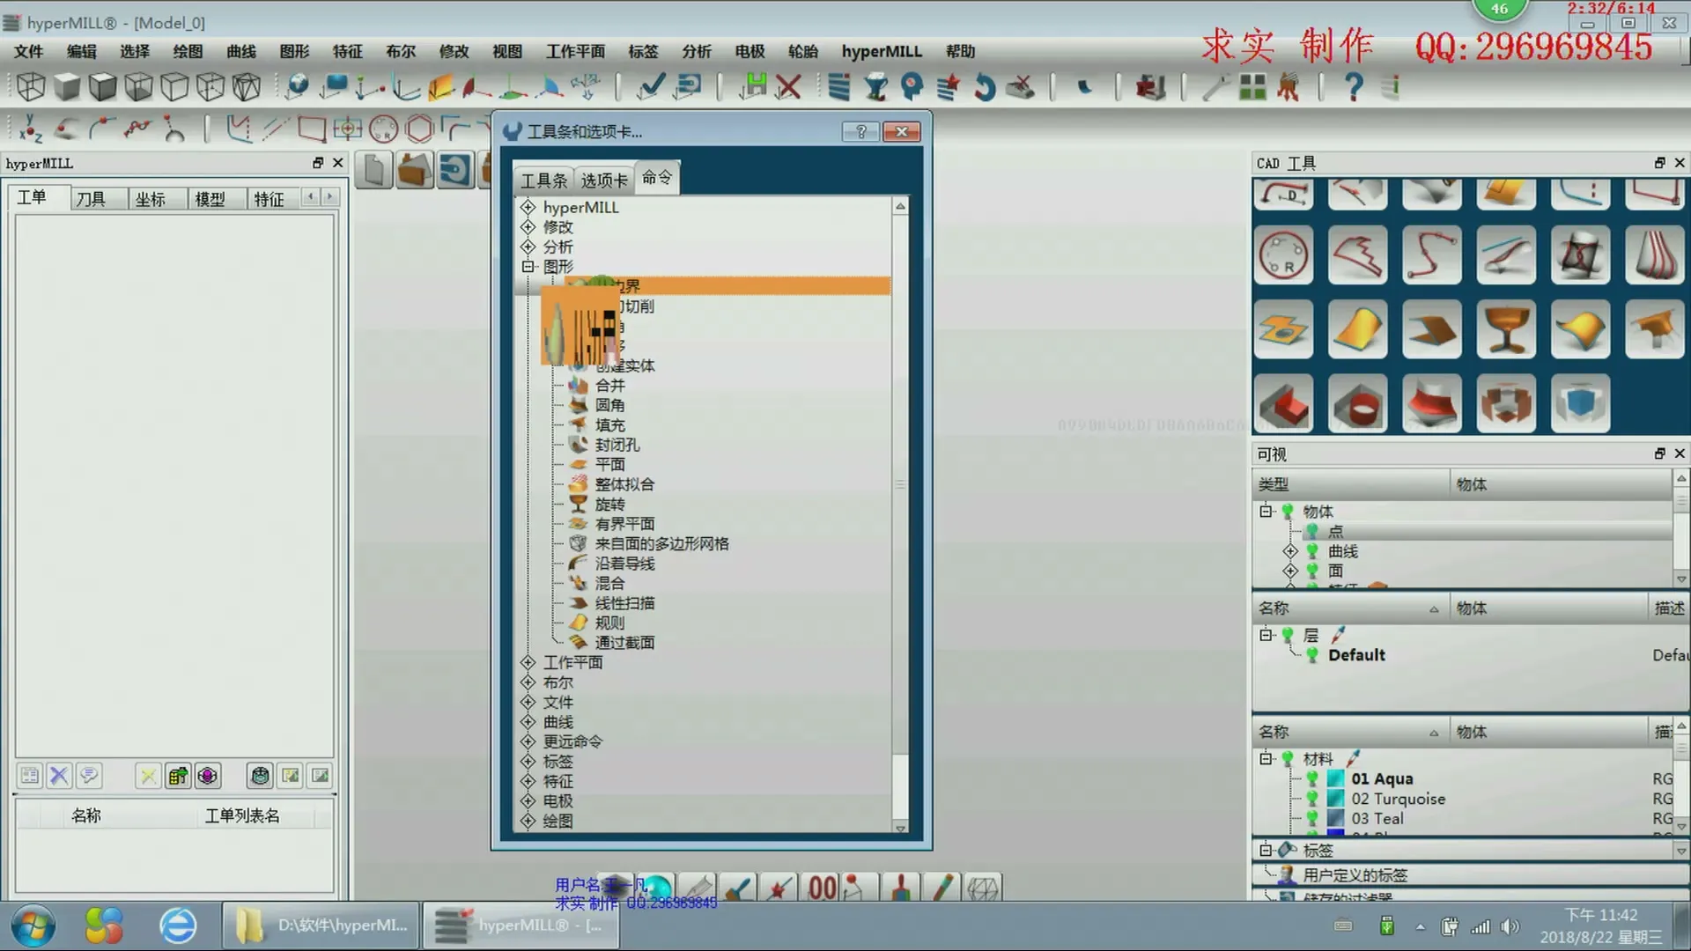The image size is (1691, 951).
Task: Click the dialog list's scroll down arrow
Action: (900, 828)
